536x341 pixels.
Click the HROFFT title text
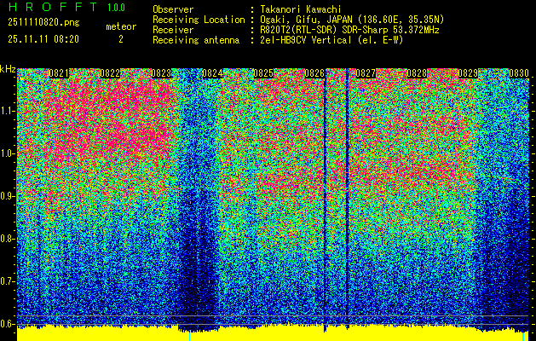53,7
